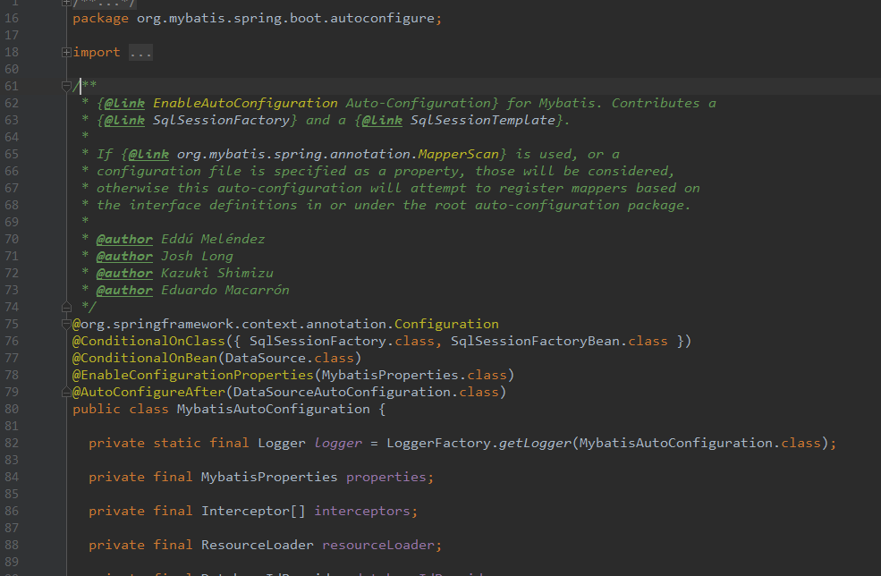Click the getLogger method call
Screen dimensions: 881x576
click(x=535, y=443)
